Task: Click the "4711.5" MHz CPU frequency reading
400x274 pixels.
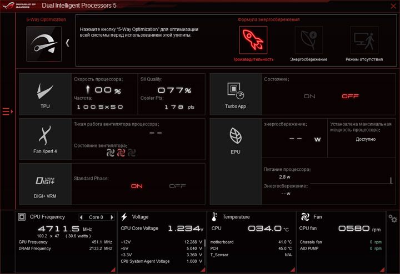Action: (x=59, y=229)
